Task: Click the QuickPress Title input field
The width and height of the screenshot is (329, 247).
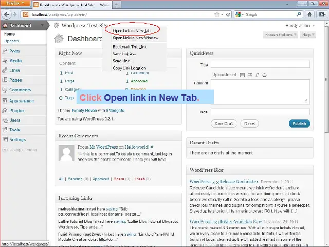Action: point(260,64)
